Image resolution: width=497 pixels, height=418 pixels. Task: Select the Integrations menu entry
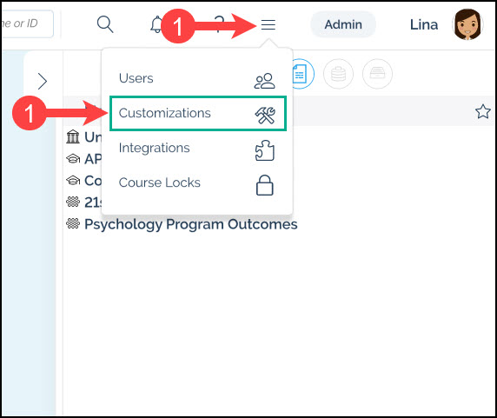point(197,149)
